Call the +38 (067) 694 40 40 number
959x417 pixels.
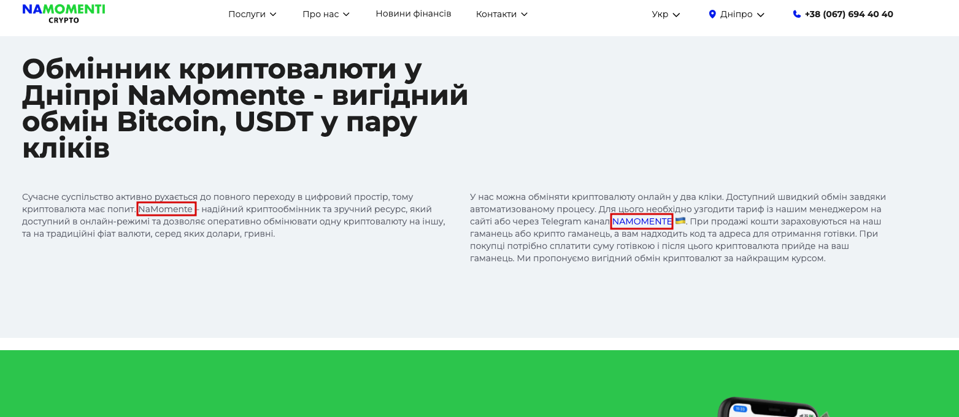point(849,14)
